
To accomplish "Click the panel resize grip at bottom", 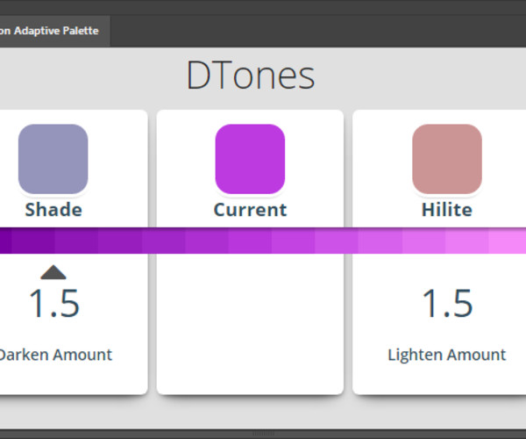I will [263, 434].
